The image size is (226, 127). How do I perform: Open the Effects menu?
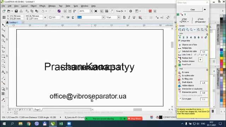pyautogui.click(x=42, y=6)
